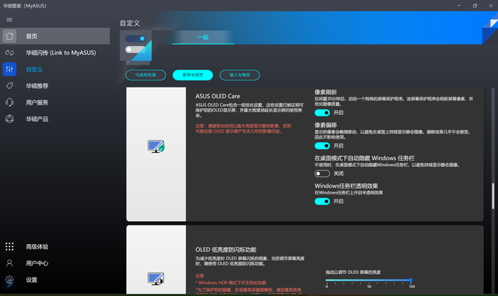Click the 自定义 sliders icon

pyautogui.click(x=10, y=69)
